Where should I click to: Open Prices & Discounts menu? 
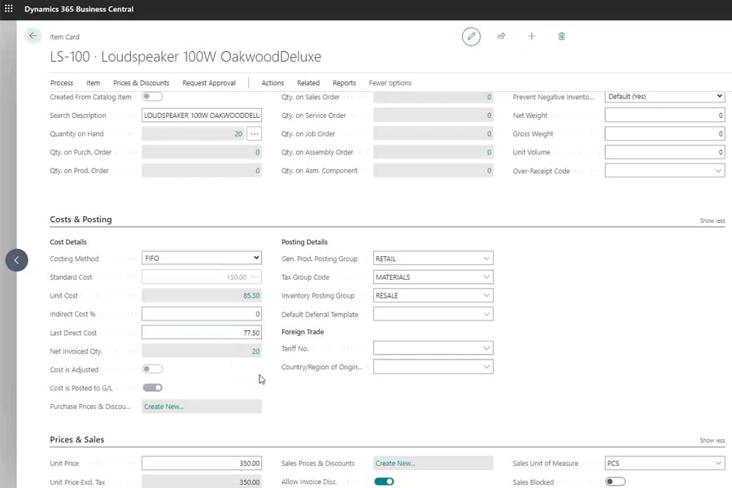[141, 83]
